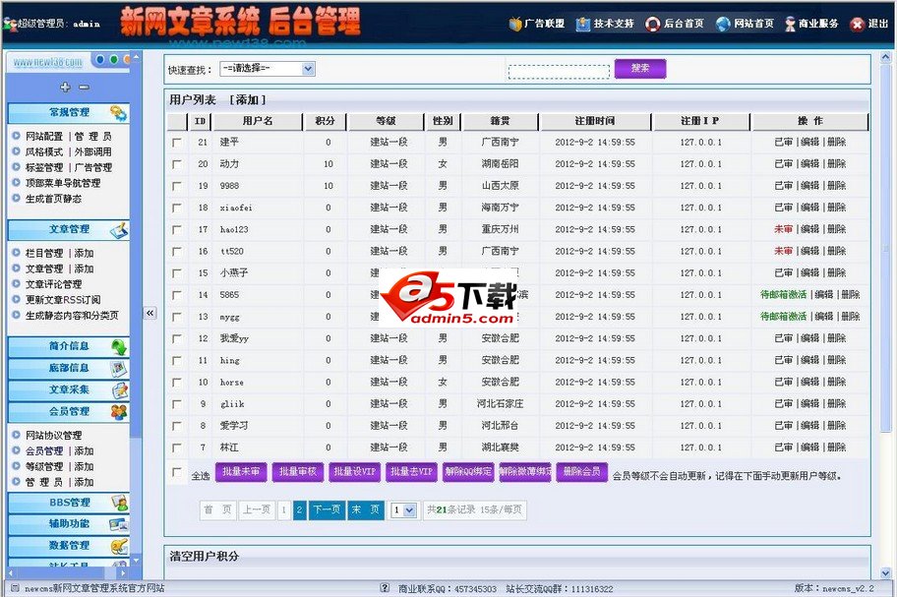Expand the 文章管理 section

69,230
